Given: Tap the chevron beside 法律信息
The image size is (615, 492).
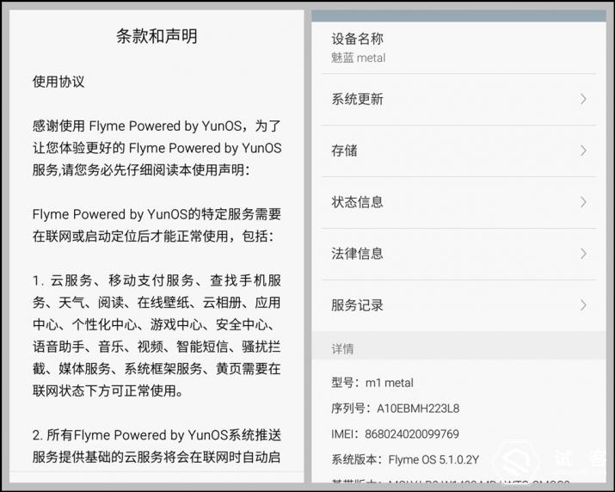Looking at the screenshot, I should click(583, 254).
